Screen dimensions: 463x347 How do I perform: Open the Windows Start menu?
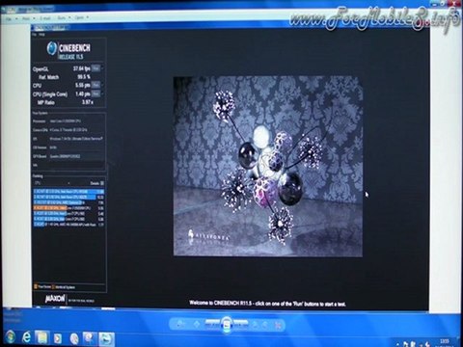click(x=10, y=337)
